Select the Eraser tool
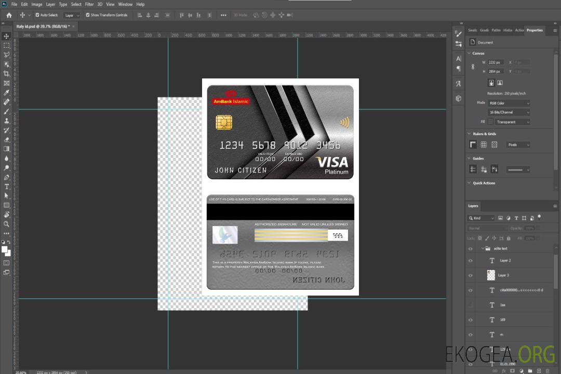This screenshot has height=374, width=561. tap(6, 140)
